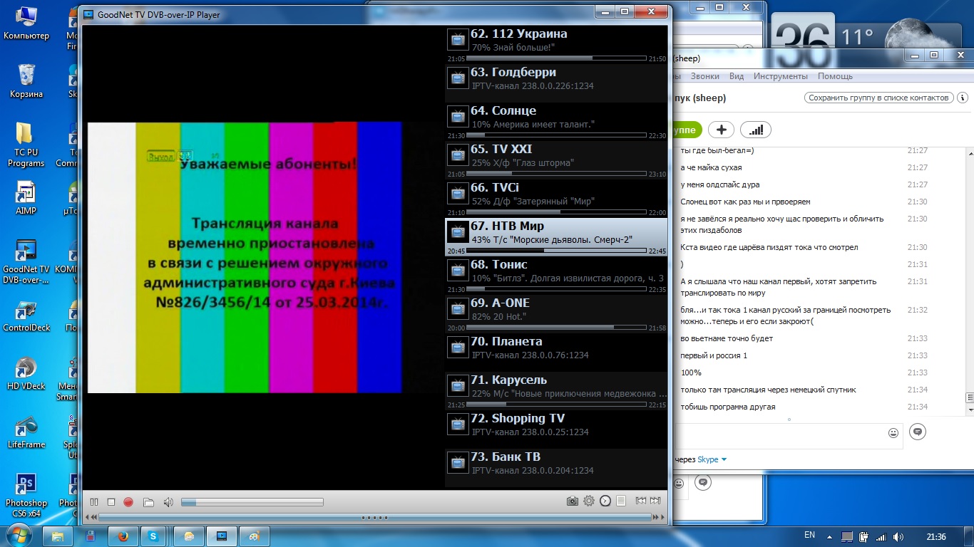This screenshot has height=547, width=974.
Task: Click TV icon beside 69. A-ONE
Action: [x=457, y=308]
